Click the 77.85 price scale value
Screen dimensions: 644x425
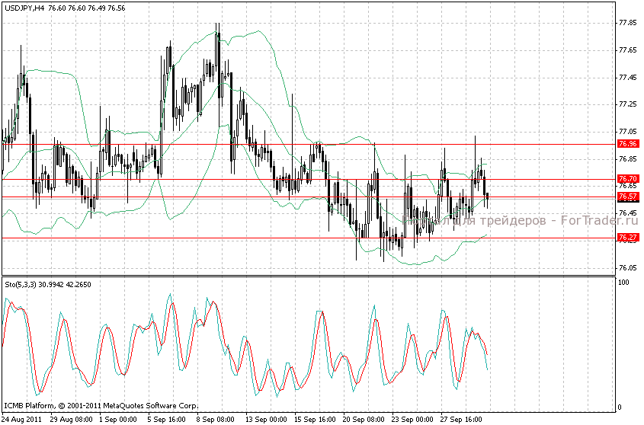[x=627, y=23]
